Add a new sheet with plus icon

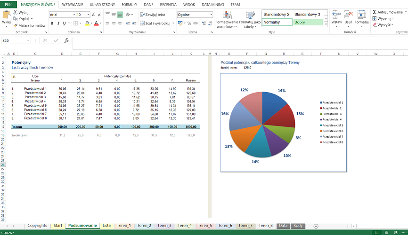[316, 226]
